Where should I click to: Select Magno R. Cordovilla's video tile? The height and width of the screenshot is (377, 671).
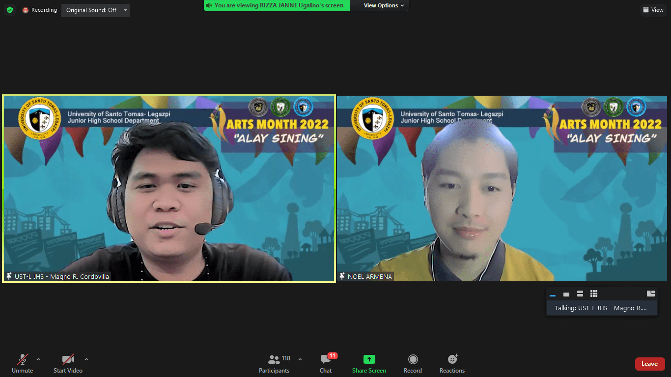[x=169, y=188]
